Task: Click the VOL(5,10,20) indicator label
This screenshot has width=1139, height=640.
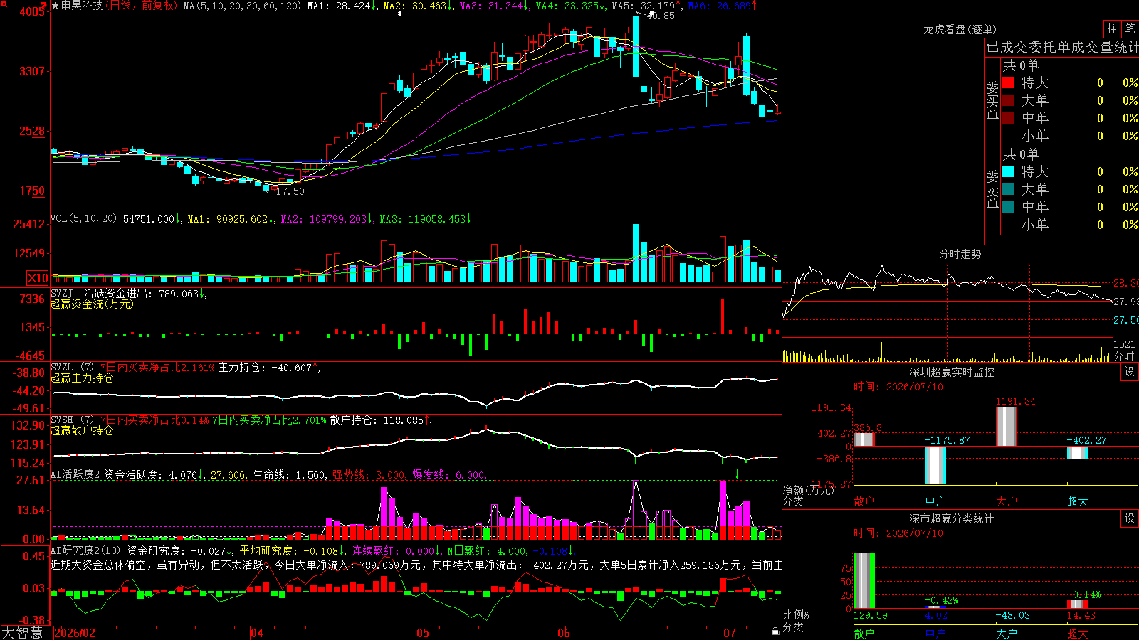Action: tap(84, 219)
